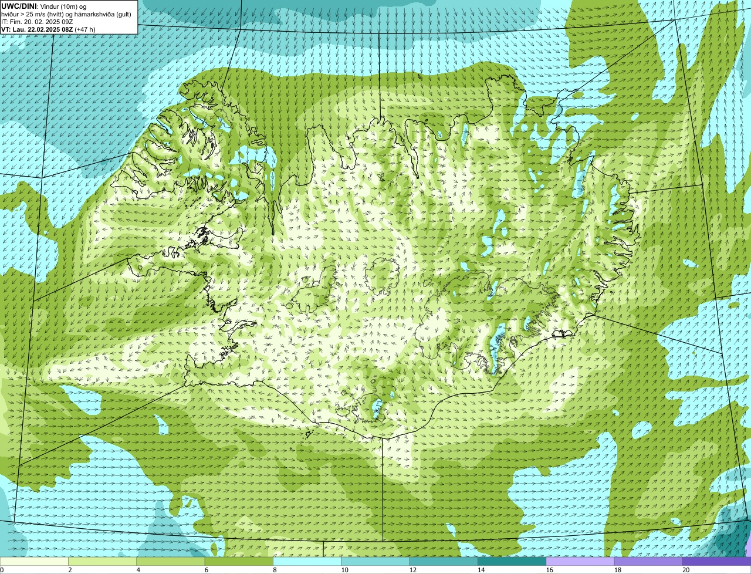
Task: Select the line mentioning 'hámarkshviða (gult)'
Action: pos(66,13)
